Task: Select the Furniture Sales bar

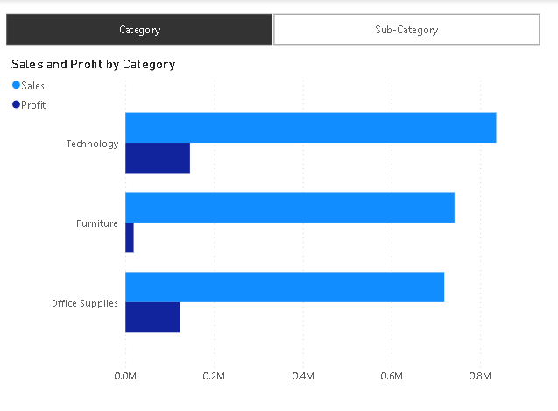Action: pyautogui.click(x=289, y=208)
